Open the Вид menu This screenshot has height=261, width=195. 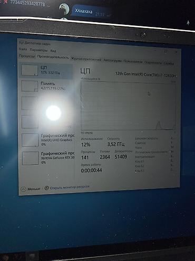coord(53,51)
